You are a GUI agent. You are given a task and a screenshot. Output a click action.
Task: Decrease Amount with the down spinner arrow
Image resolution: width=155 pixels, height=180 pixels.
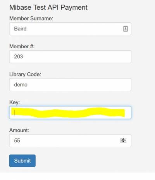click(123, 141)
